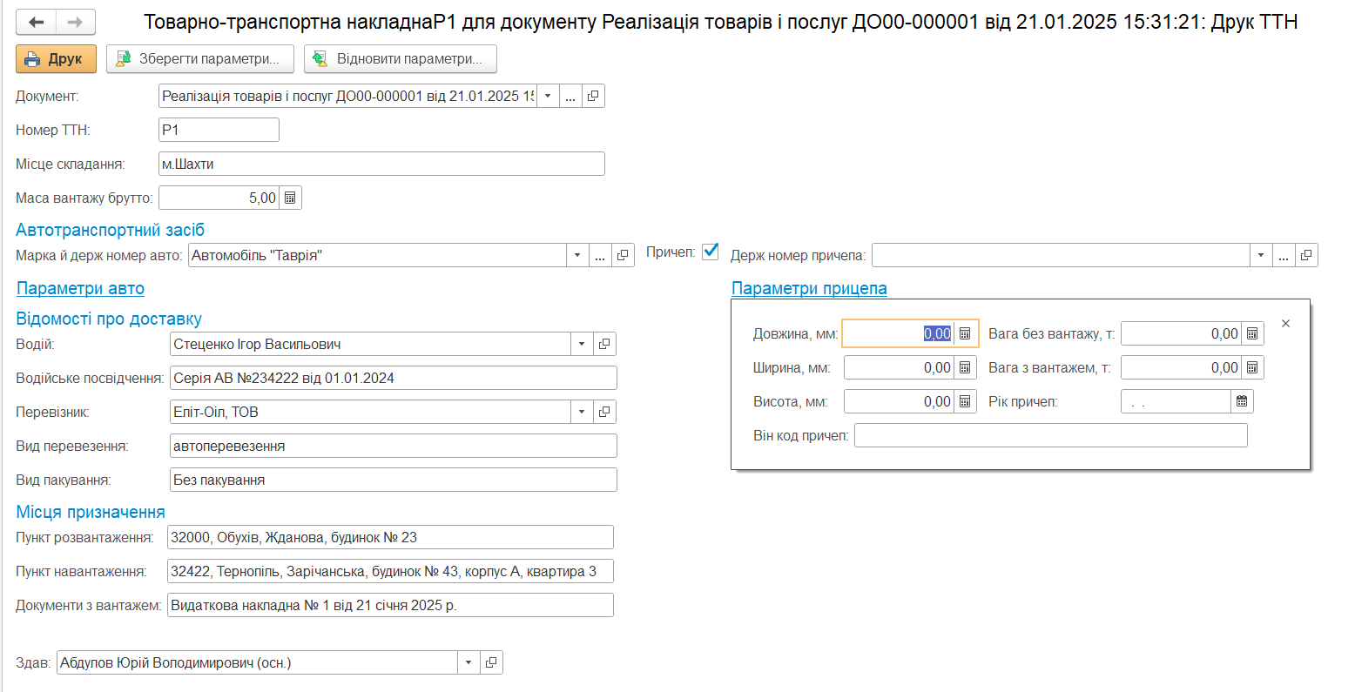1355x692 pixels.
Task: Open the Автомобіль "Таврія" item icon
Action: 624,256
